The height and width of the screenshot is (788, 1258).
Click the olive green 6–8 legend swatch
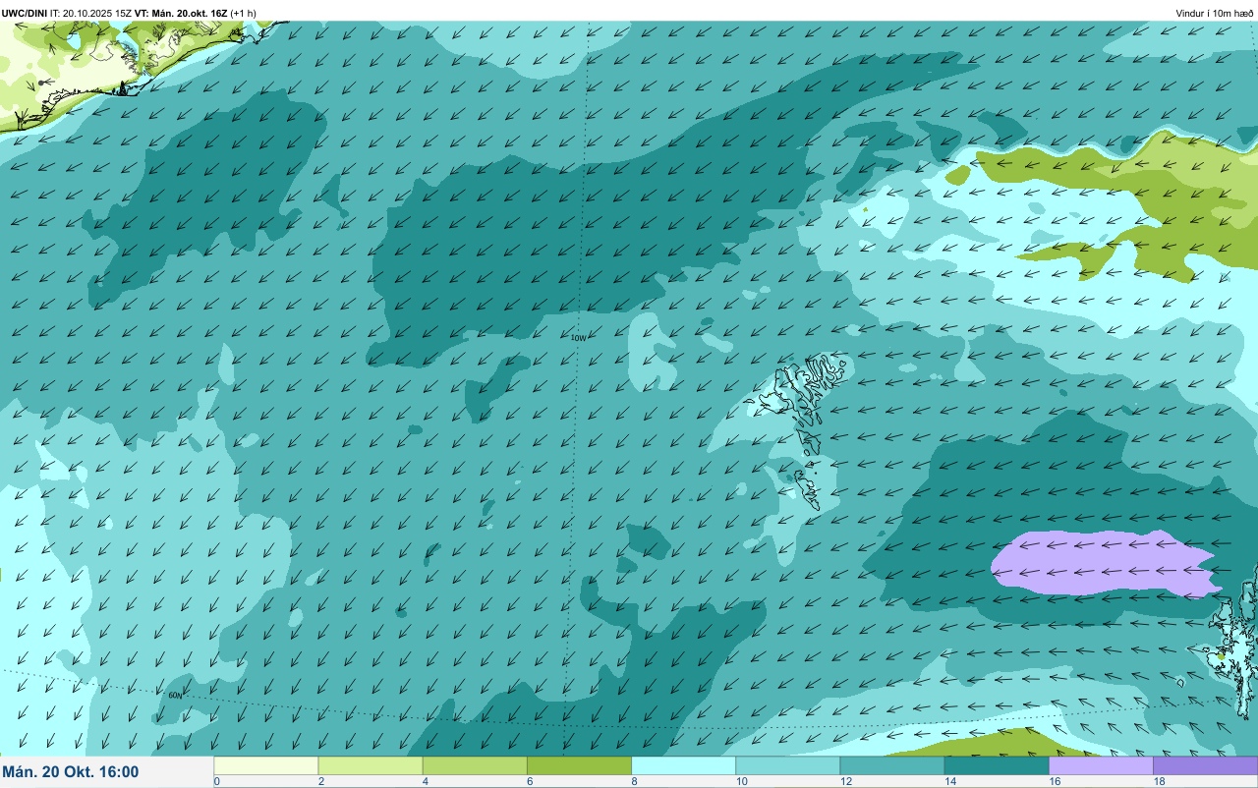click(x=580, y=765)
